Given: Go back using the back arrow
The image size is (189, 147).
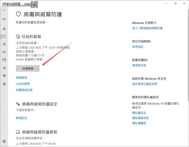Looking at the screenshot, I should pyautogui.click(x=4, y=10).
